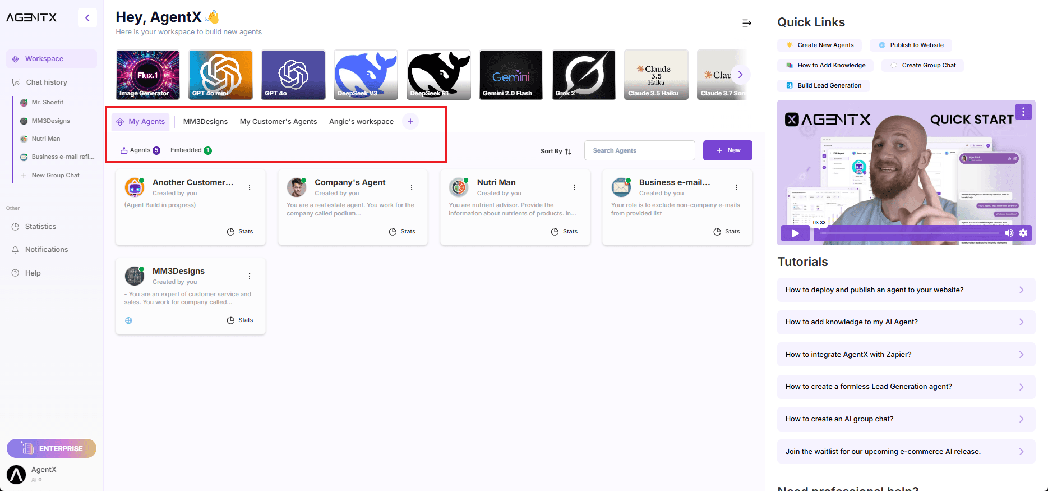Open the MM3Designs workspace tab
Image resolution: width=1048 pixels, height=491 pixels.
click(205, 122)
